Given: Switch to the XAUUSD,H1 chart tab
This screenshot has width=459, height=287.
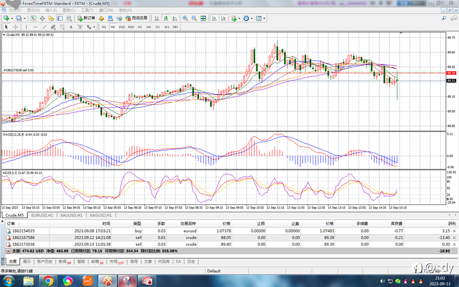Looking at the screenshot, I should (x=71, y=215).
